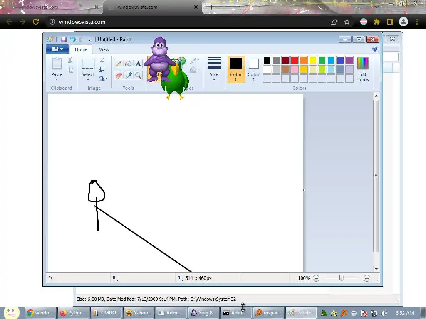Viewport: 426px width, 319px height.
Task: Click the Crop icon in Image group
Action: [102, 60]
